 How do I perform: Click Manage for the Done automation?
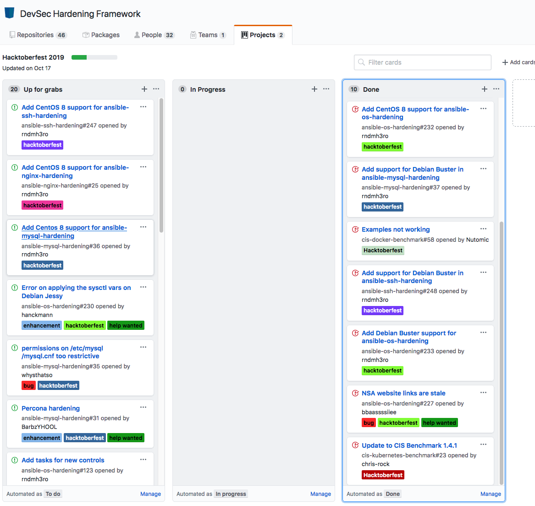coord(491,494)
